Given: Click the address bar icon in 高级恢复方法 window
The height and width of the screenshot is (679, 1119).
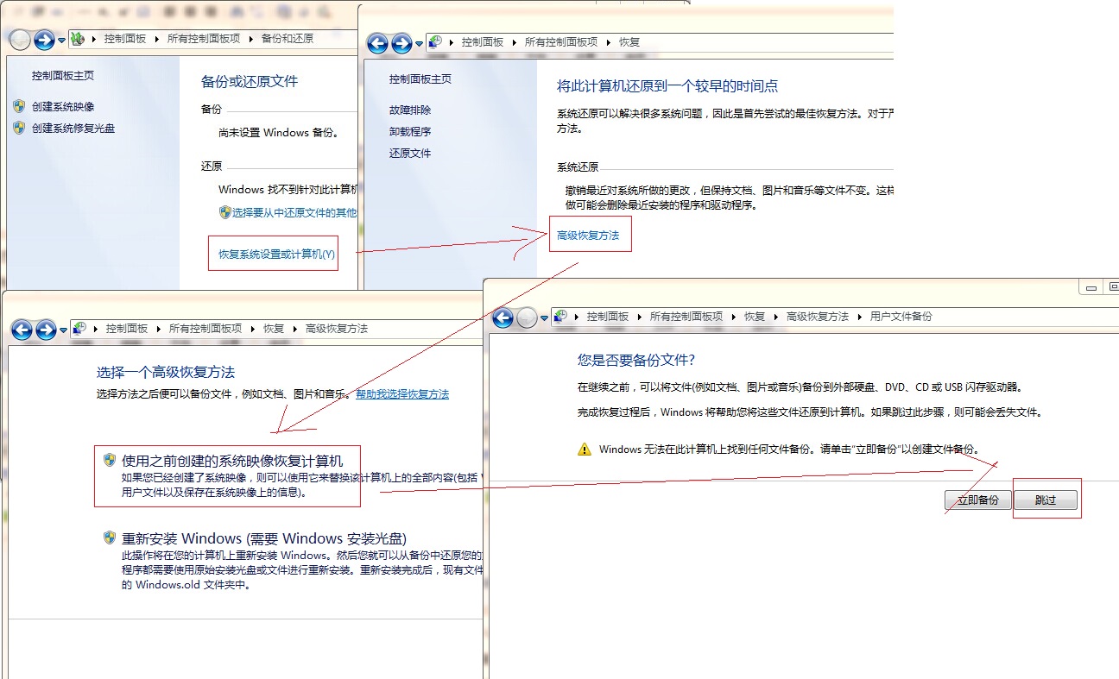Looking at the screenshot, I should [x=80, y=329].
